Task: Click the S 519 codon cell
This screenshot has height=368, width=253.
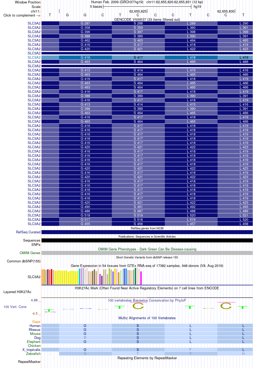Action: pos(138,215)
